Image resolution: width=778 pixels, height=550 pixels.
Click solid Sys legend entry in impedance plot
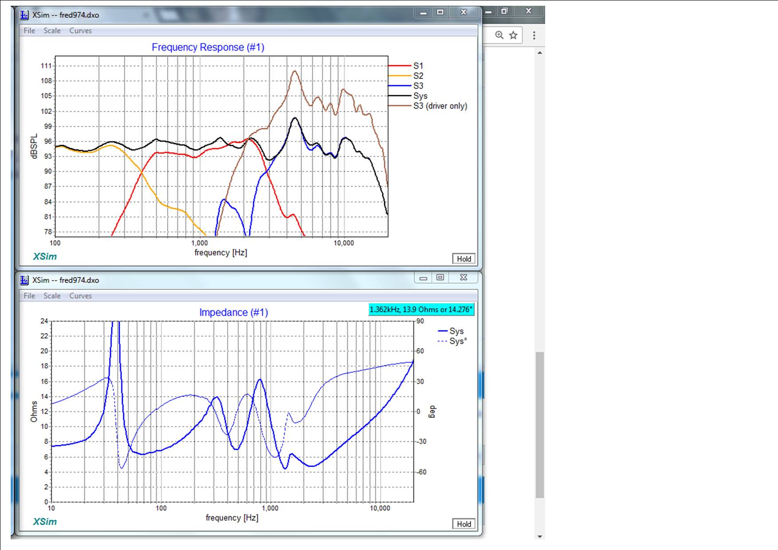tap(451, 331)
